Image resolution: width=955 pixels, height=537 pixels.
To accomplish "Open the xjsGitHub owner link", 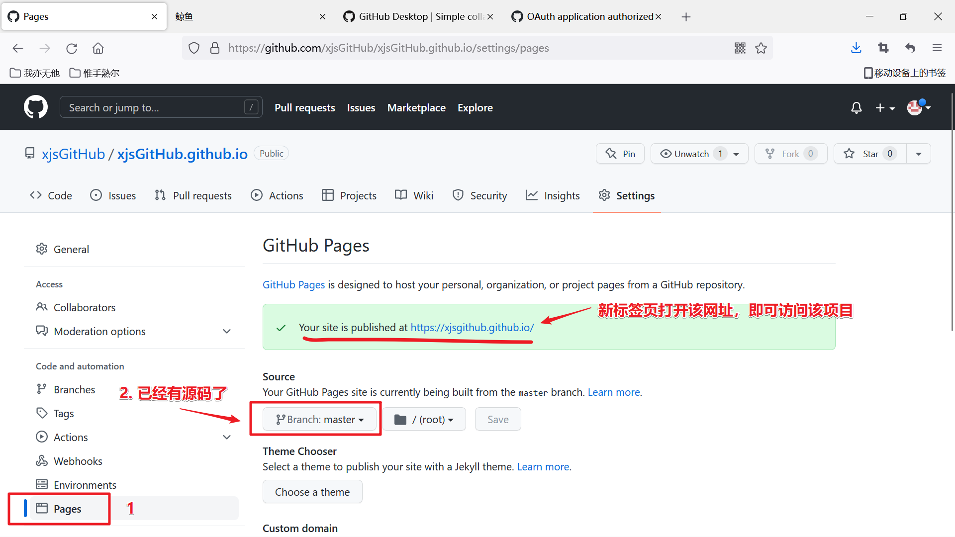I will tap(73, 154).
